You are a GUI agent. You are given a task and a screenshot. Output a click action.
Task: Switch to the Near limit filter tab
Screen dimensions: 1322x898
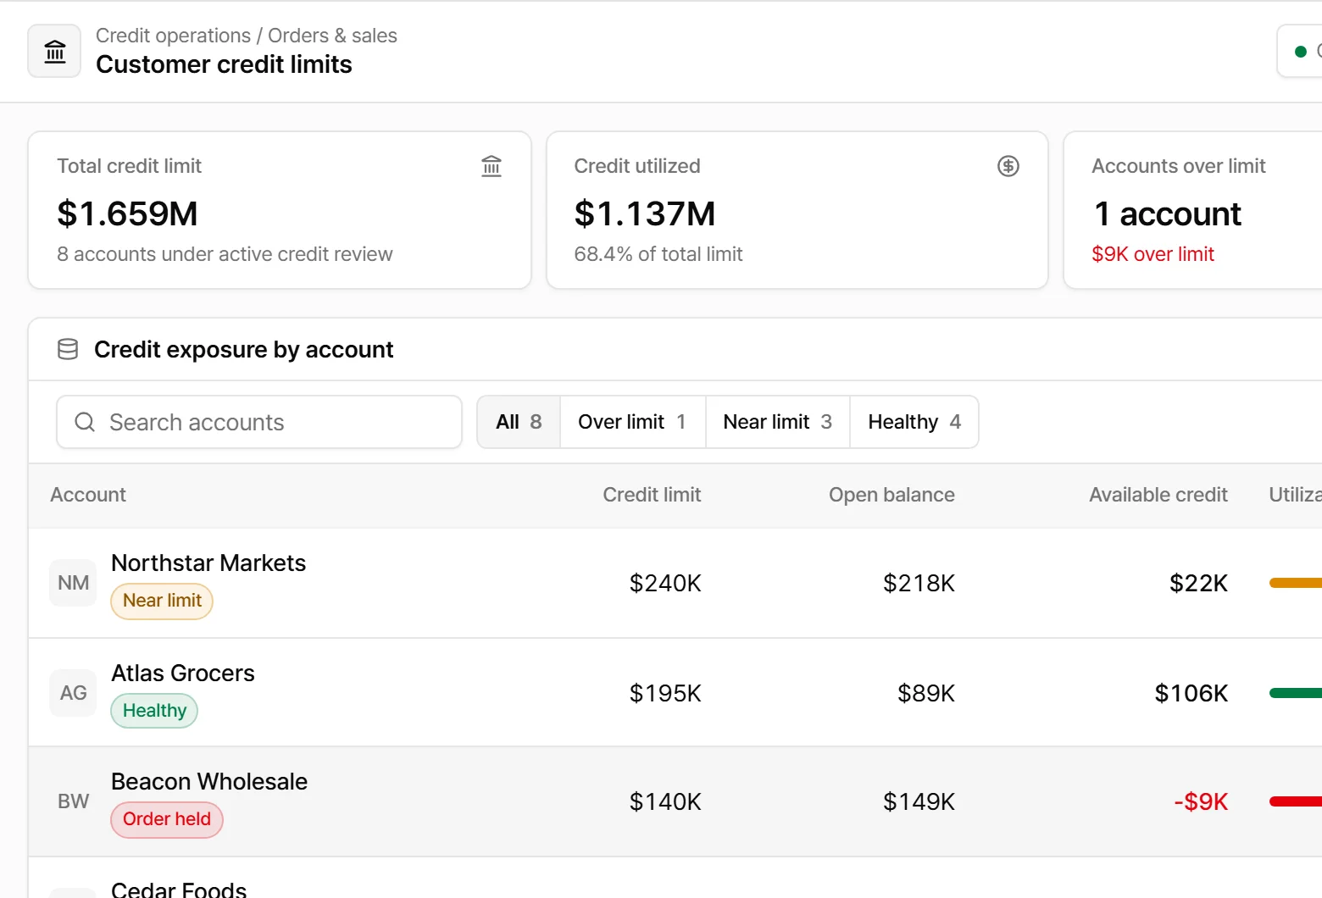click(x=778, y=422)
